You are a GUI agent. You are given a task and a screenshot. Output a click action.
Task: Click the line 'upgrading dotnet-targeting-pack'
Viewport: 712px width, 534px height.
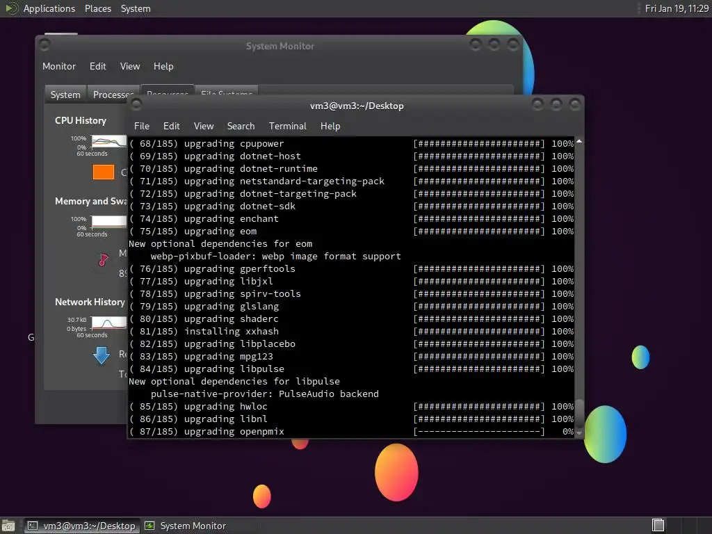pos(351,194)
